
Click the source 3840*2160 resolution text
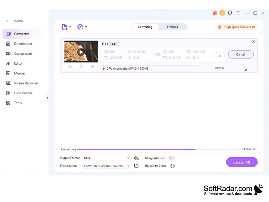(x=139, y=52)
